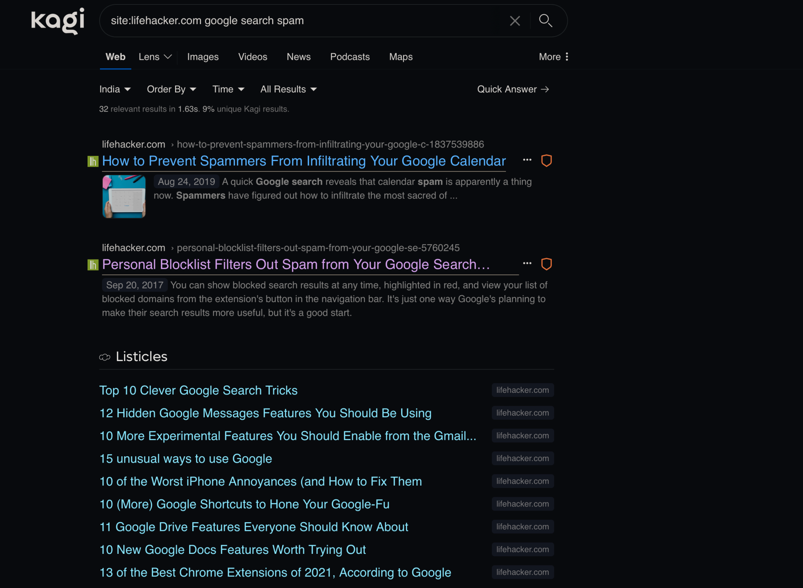Click the Kagi logo
The width and height of the screenshot is (803, 588).
[58, 21]
